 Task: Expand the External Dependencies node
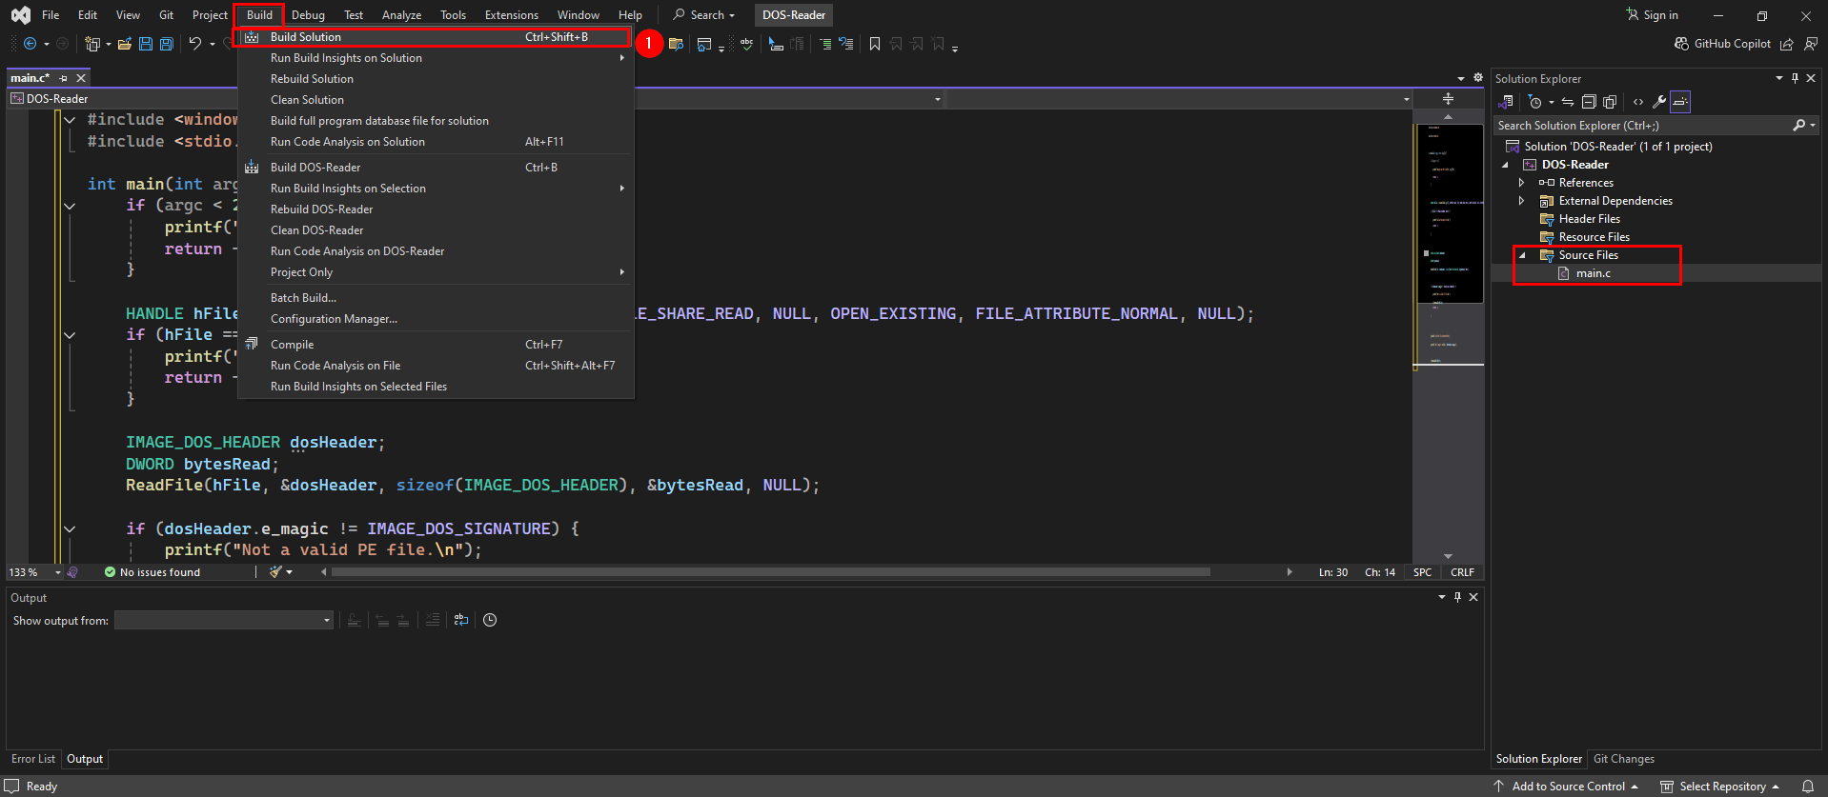click(1522, 201)
